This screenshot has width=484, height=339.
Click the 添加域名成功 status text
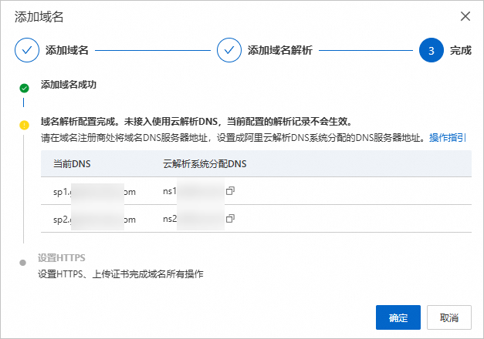69,85
